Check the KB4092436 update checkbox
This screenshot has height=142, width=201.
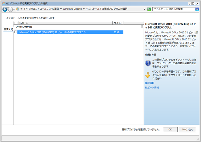15,32
